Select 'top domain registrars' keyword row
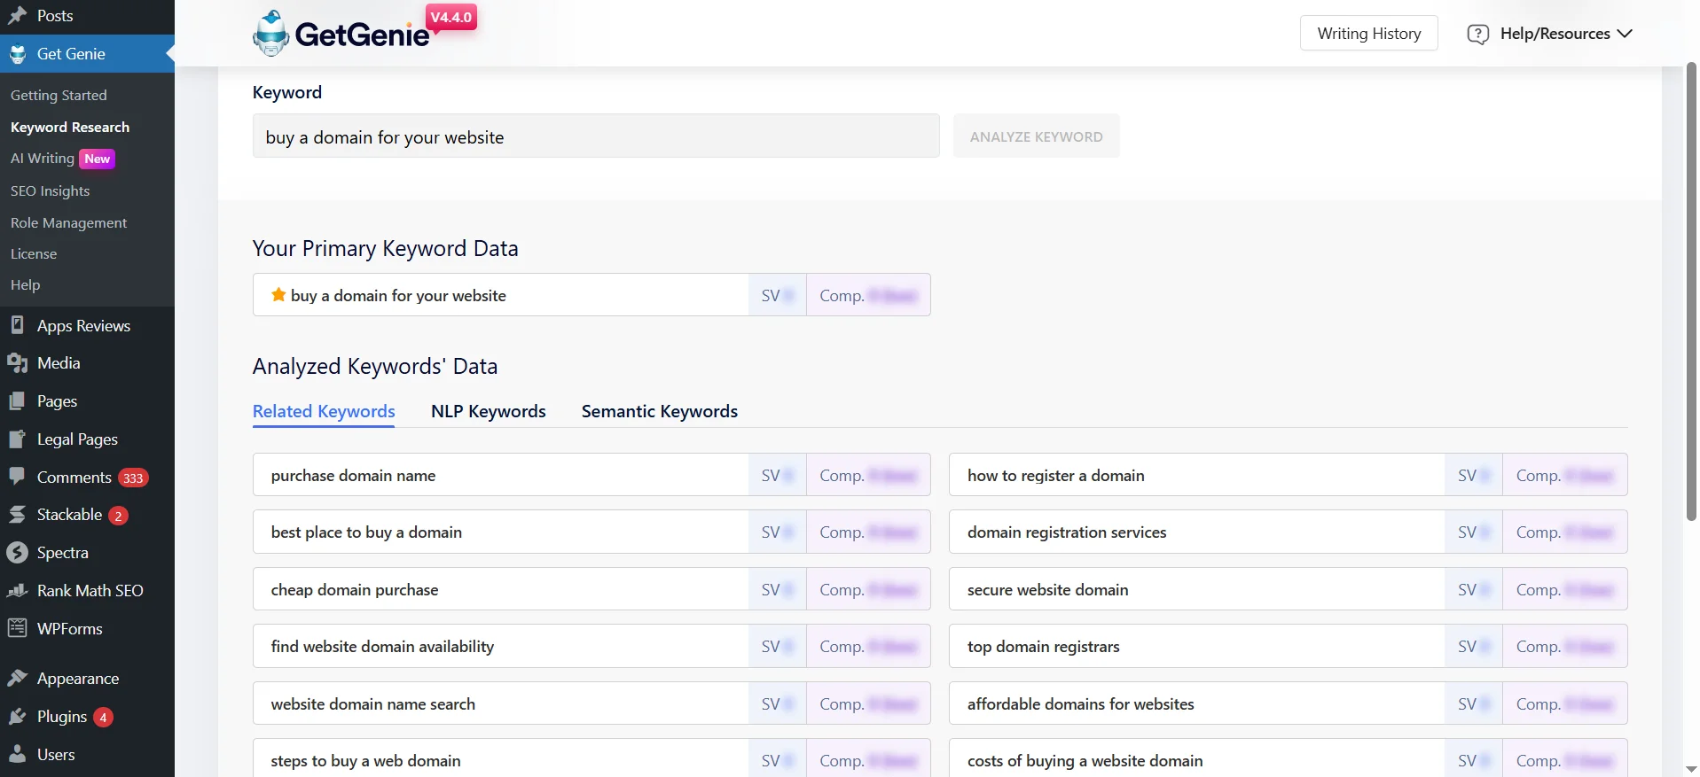1700x777 pixels. (1289, 646)
